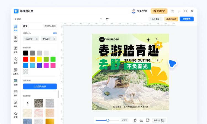This screenshot has width=207, height=124.
Task: Pick the red color swatch
Action: [26, 59]
